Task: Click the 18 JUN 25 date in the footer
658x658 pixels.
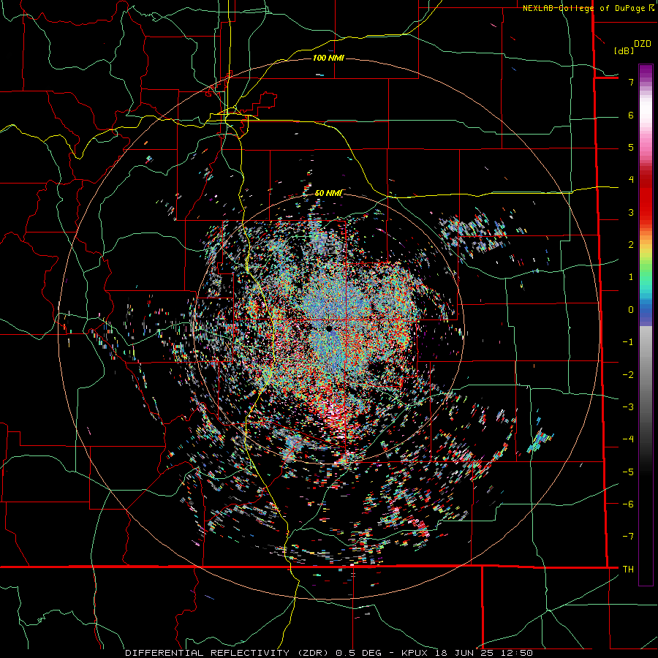Action: [464, 653]
